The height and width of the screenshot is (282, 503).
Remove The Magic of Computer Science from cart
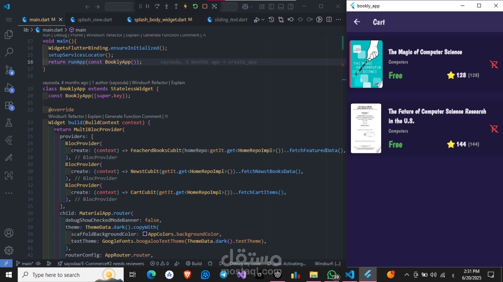point(494,64)
